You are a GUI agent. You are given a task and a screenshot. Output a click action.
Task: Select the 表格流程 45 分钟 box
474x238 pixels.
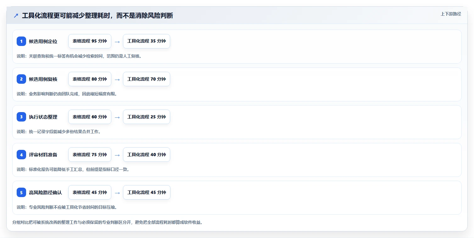point(90,192)
